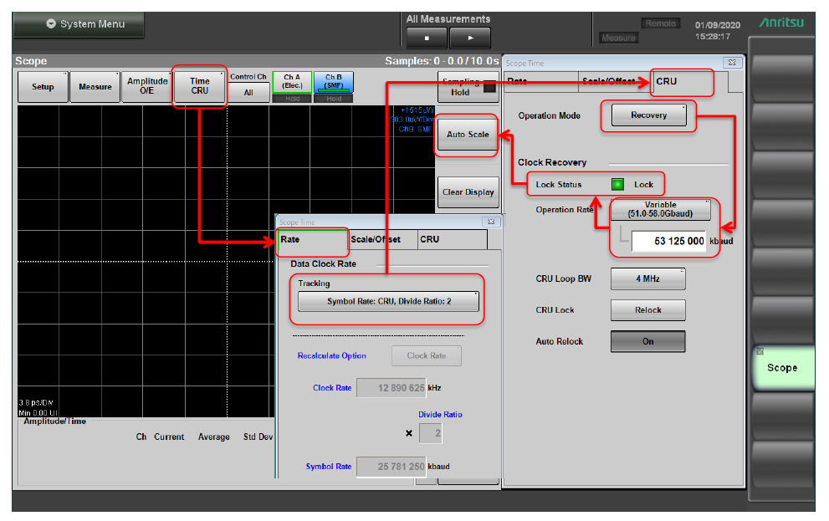Open the System Menu dropdown

(x=79, y=24)
